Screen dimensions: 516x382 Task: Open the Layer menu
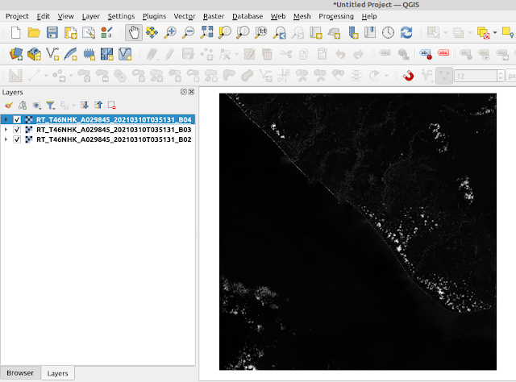91,16
